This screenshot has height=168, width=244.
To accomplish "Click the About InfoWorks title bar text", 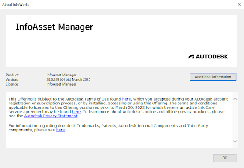I will click(15, 5).
